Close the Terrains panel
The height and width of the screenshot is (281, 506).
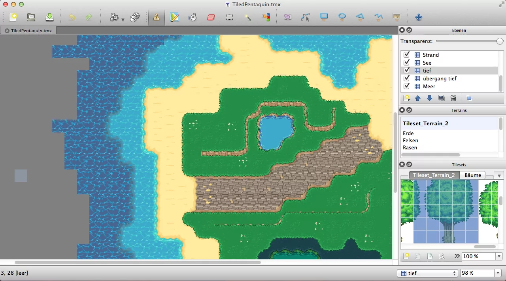pos(402,110)
